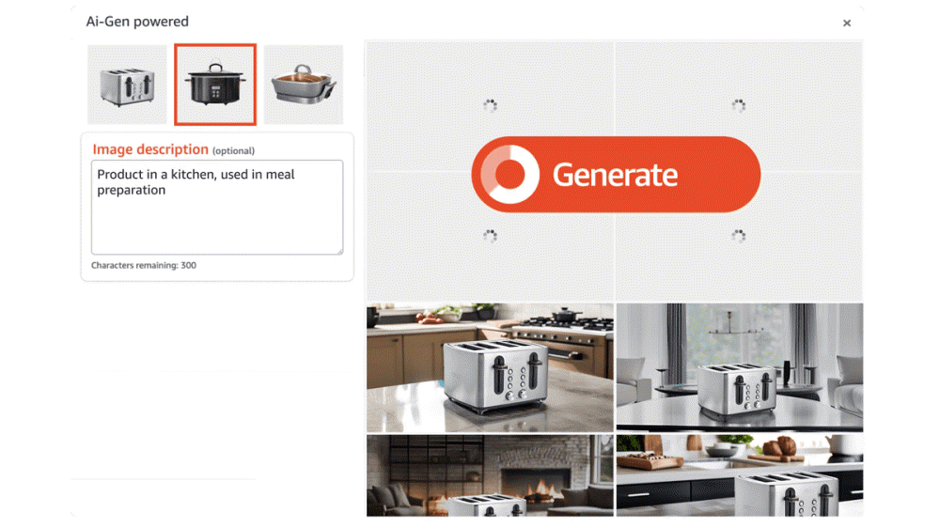
Task: Click the top-left loading spinner placeholder
Action: point(491,106)
